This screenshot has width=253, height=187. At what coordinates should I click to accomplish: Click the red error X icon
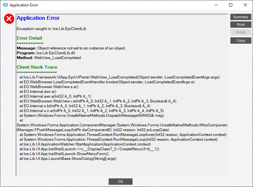[9, 19]
